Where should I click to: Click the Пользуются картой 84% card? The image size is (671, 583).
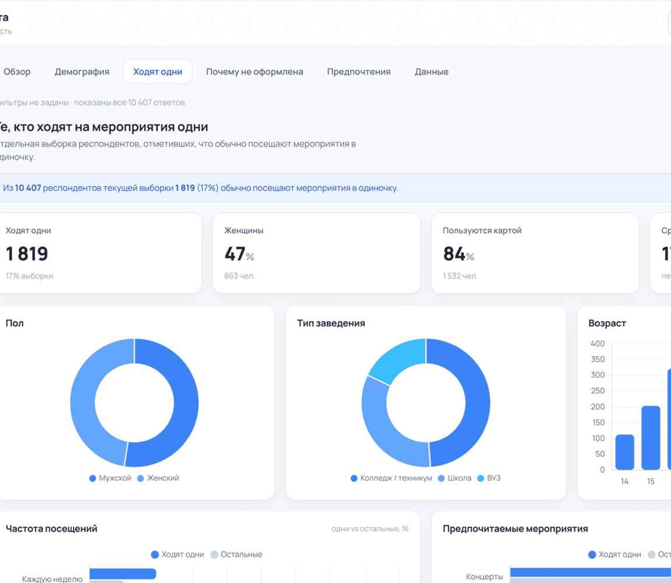pos(535,253)
